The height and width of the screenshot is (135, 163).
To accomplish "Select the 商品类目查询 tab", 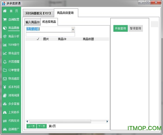I will pos(66,13).
